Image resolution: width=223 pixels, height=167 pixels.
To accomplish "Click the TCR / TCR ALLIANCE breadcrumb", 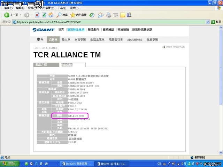I will tap(46, 48).
